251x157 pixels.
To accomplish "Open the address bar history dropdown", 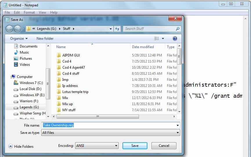I will pos(111,29).
